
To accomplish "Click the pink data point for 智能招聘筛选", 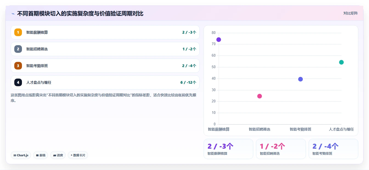I will [x=260, y=96].
